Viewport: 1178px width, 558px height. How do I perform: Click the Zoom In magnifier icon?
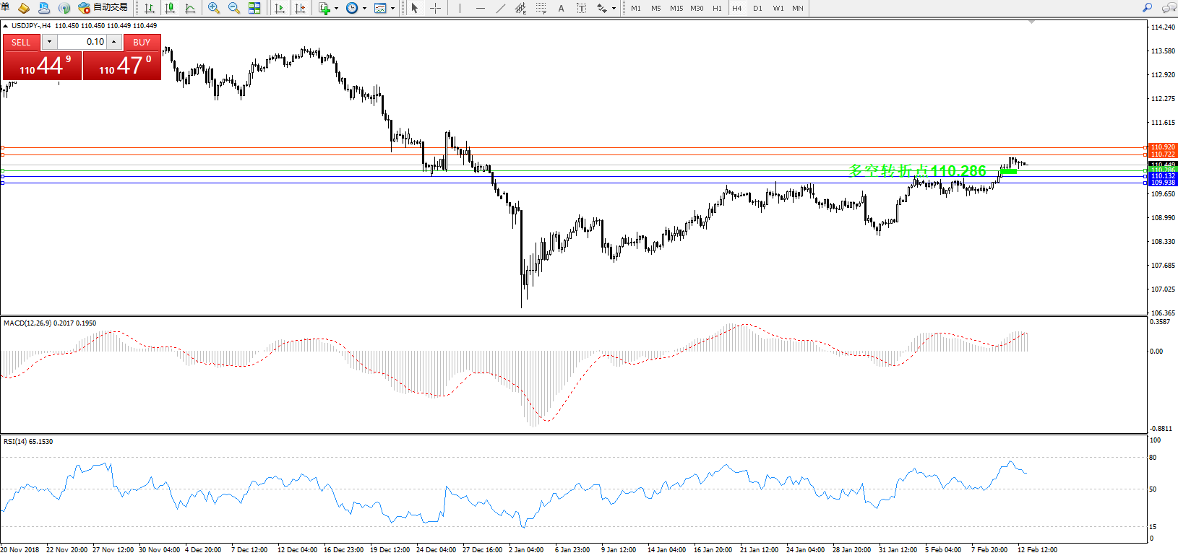(x=213, y=8)
